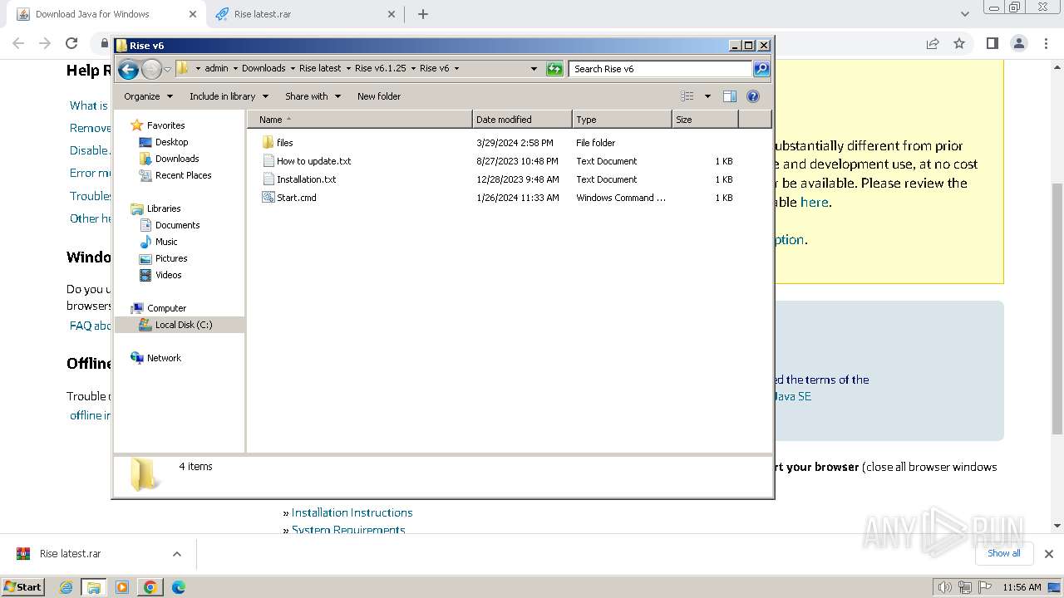Screen dimensions: 1064x598
Task: Open Chrome three-dot menu
Action: click(1046, 43)
